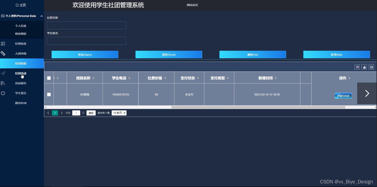Click the books icon next to 活动报名
Viewport: 377px width, 187px height.
tap(3, 83)
